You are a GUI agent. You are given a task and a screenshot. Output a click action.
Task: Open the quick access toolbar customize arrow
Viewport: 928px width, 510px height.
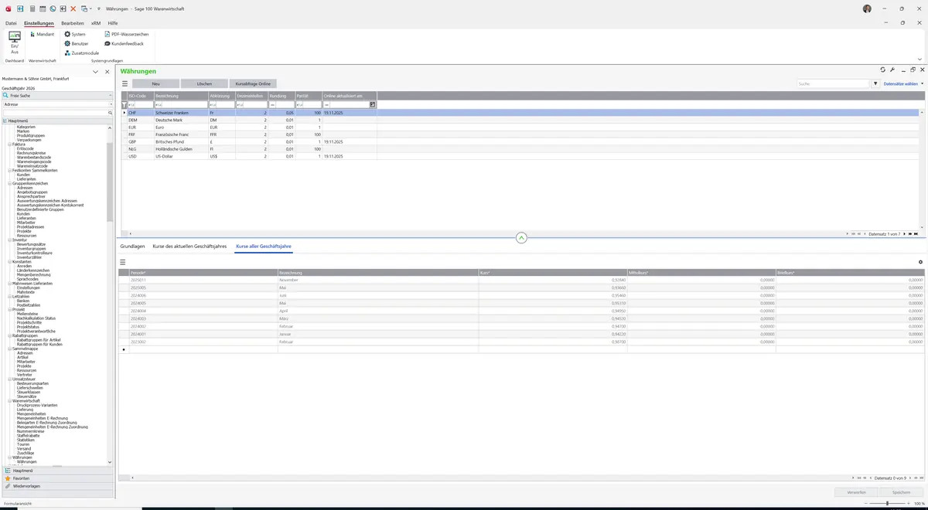99,8
